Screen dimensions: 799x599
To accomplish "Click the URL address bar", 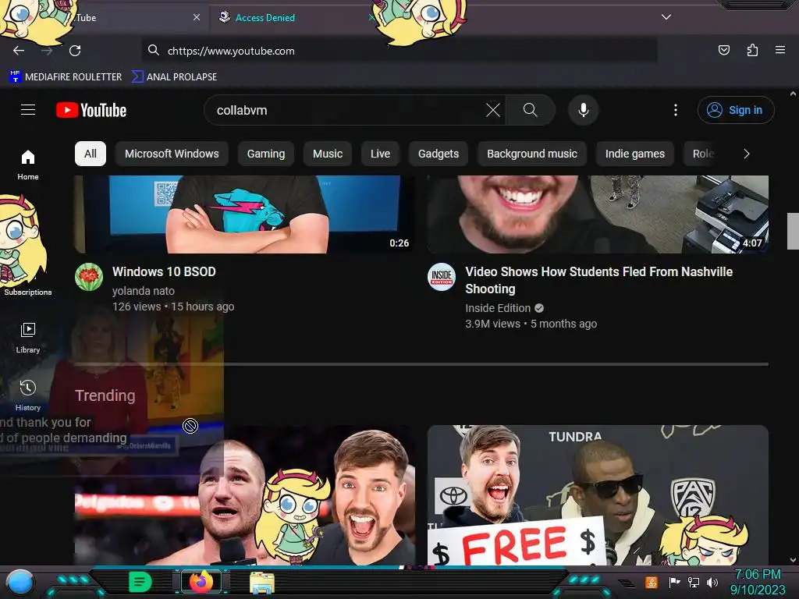I will click(x=399, y=51).
